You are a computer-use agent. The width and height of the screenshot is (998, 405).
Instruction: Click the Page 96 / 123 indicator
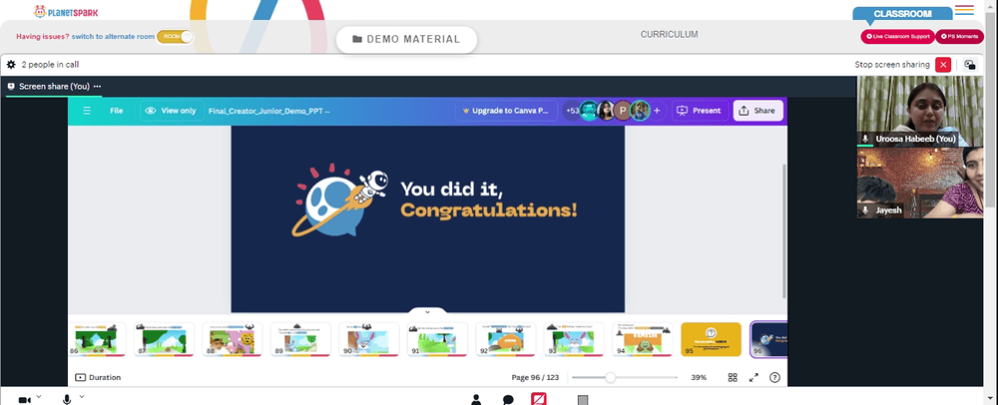point(535,378)
